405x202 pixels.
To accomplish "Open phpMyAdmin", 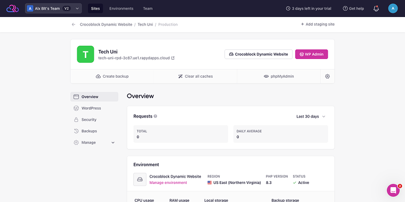I will click(279, 76).
